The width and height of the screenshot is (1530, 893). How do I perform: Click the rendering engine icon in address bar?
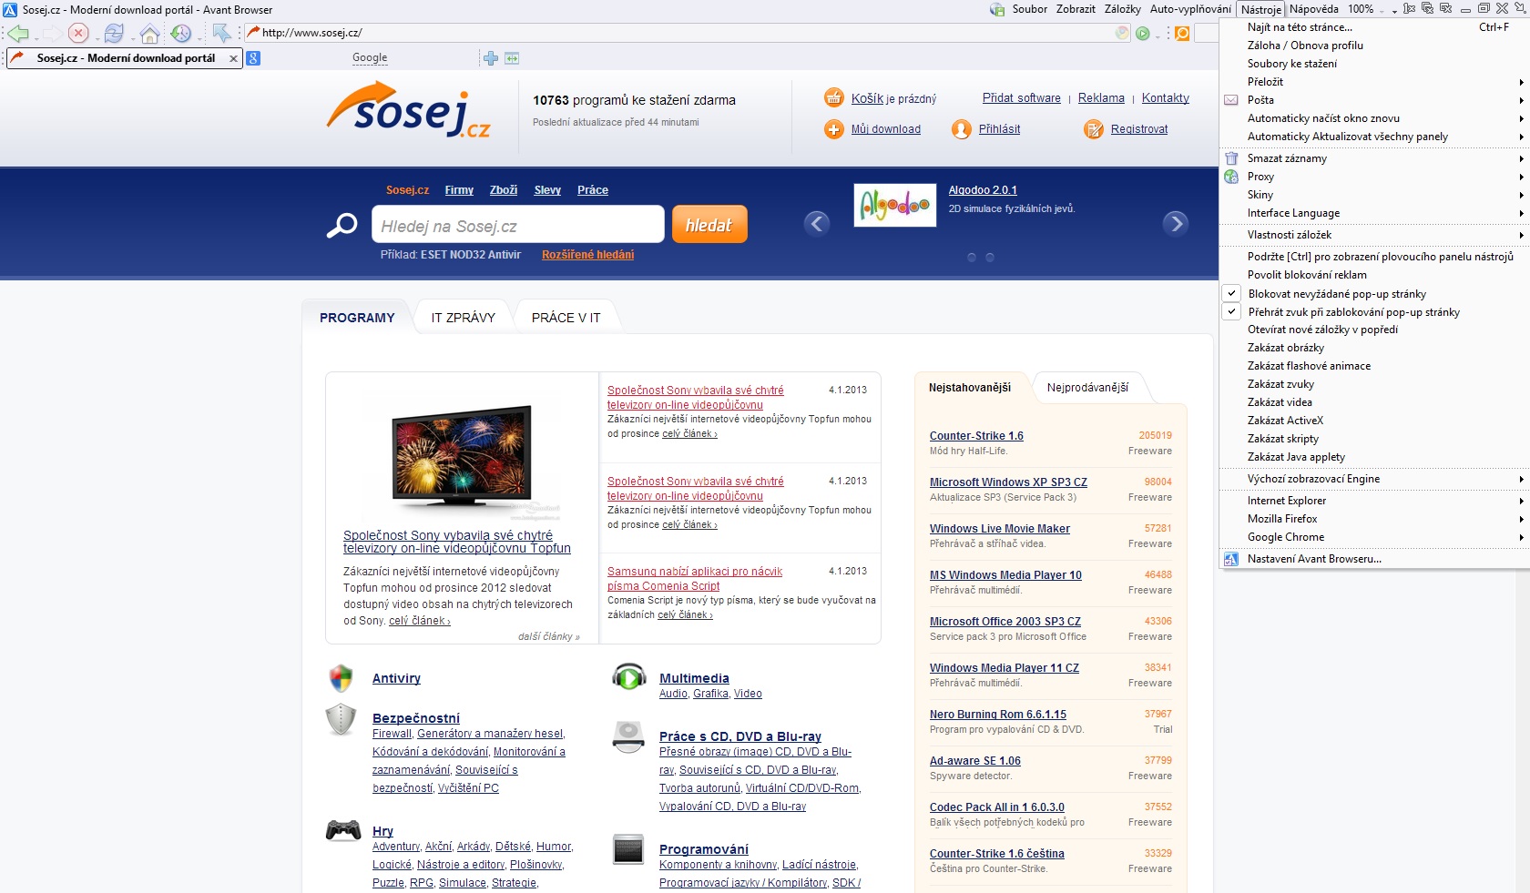(x=1123, y=34)
